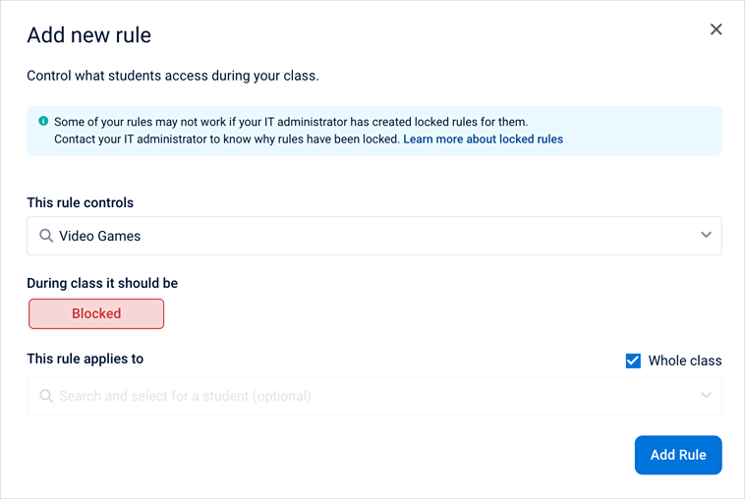
Task: Click the Add new rule heading
Action: click(x=89, y=35)
